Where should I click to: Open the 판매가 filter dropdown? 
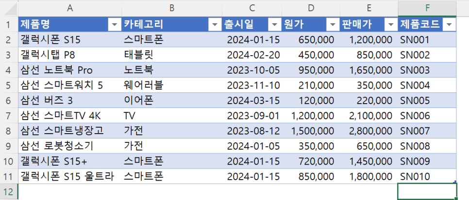coord(391,25)
